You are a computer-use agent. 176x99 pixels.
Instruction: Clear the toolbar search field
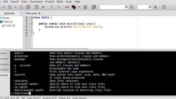pyautogui.click(x=126, y=7)
